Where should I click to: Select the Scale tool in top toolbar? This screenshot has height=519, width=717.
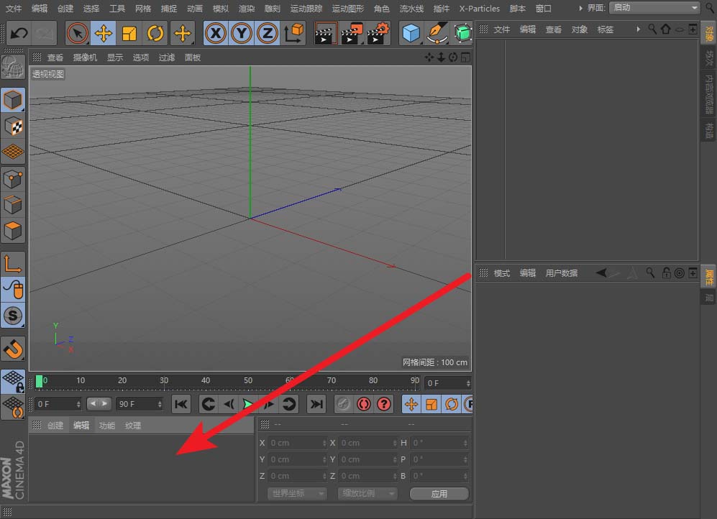click(129, 33)
